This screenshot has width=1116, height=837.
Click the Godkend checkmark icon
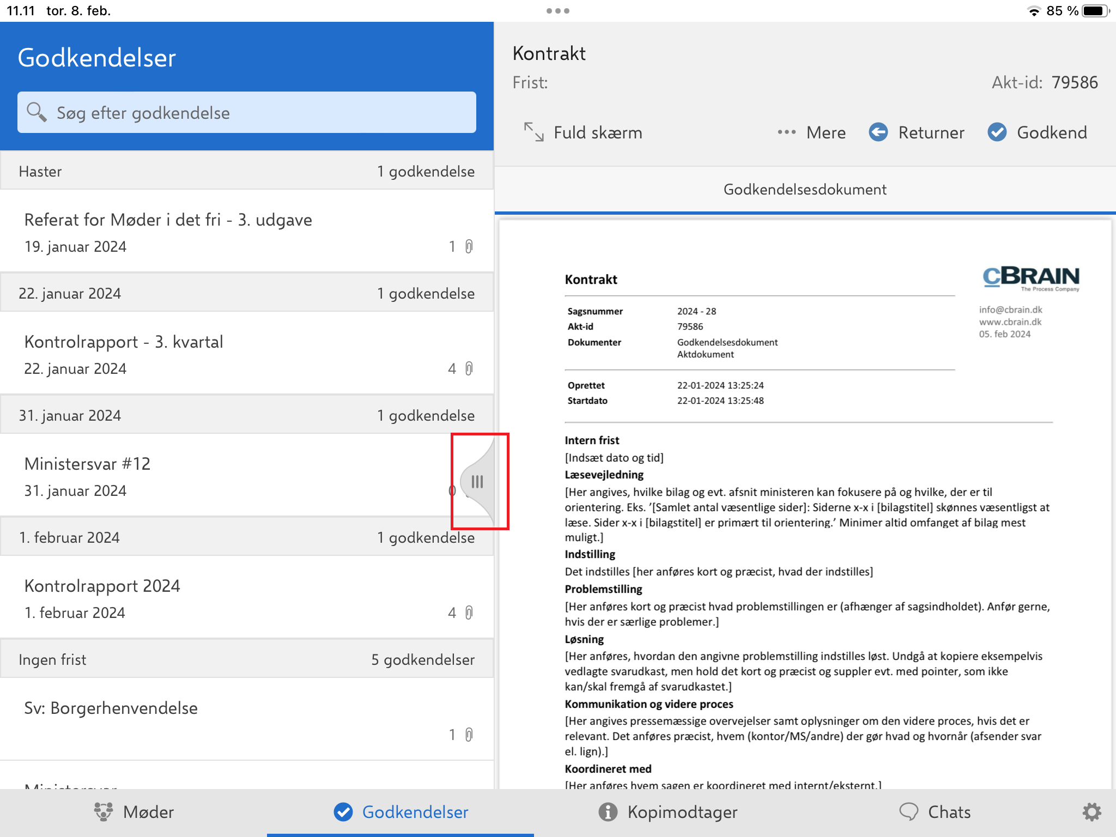[x=997, y=132]
